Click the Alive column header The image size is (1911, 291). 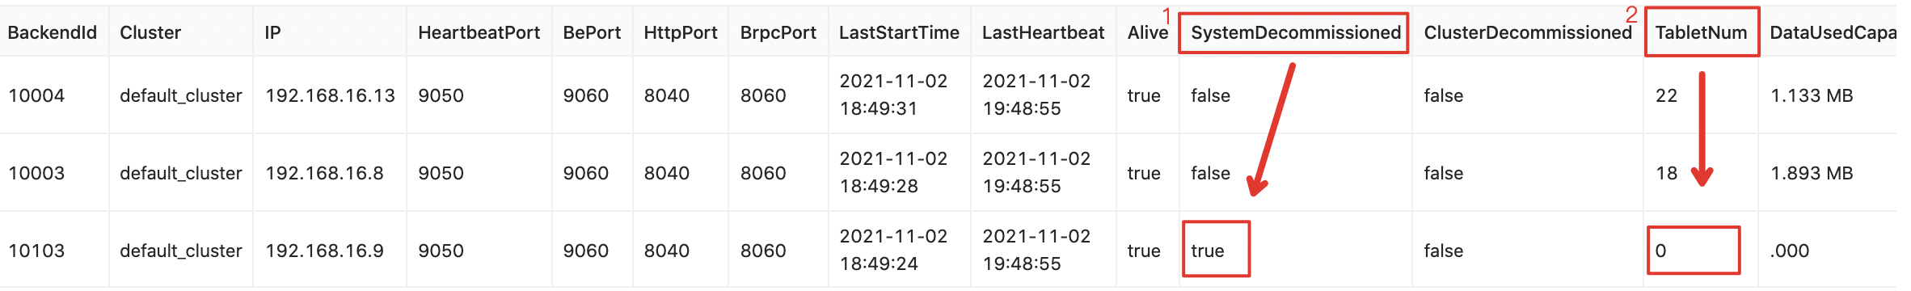pos(1148,32)
